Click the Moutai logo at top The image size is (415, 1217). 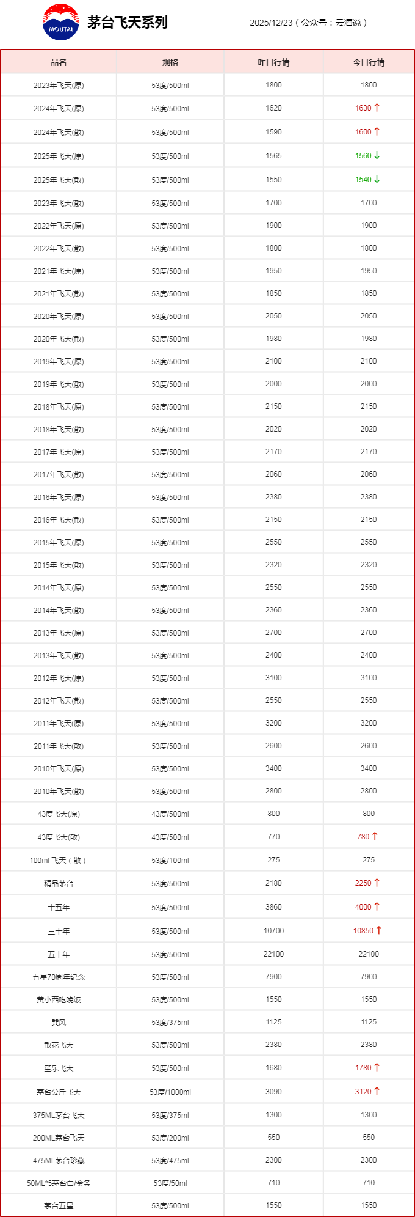click(60, 23)
